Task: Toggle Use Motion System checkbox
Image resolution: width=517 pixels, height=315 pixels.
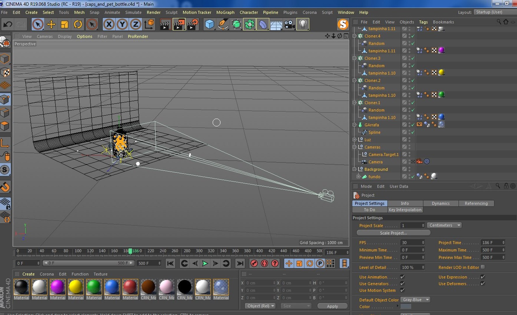Action: [402, 290]
